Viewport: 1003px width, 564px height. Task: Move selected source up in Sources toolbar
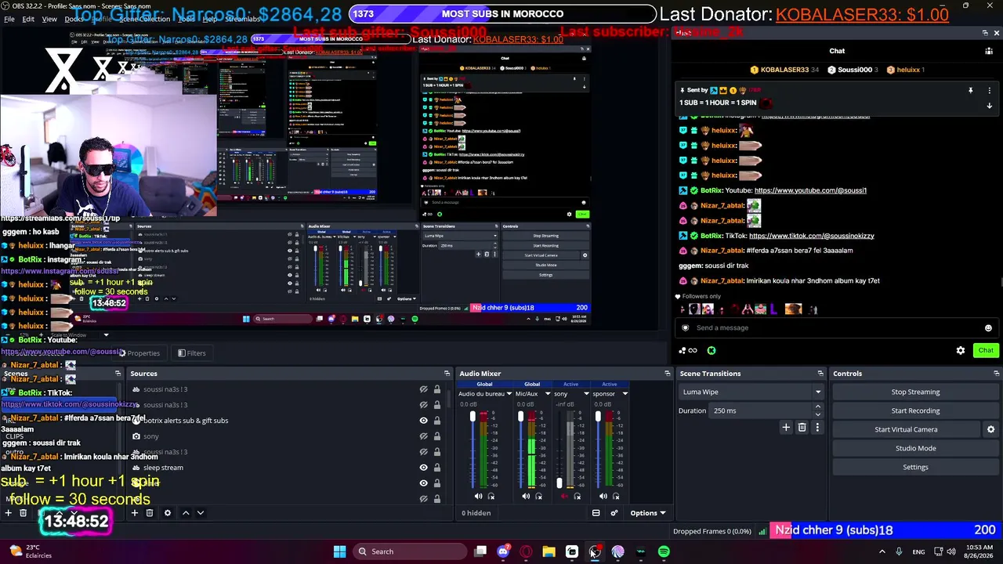point(186,513)
